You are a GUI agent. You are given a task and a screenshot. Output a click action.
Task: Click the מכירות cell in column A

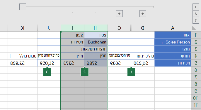point(173,63)
